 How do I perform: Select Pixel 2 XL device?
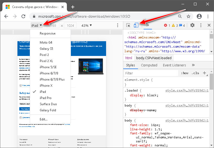pyautogui.click(x=50, y=61)
